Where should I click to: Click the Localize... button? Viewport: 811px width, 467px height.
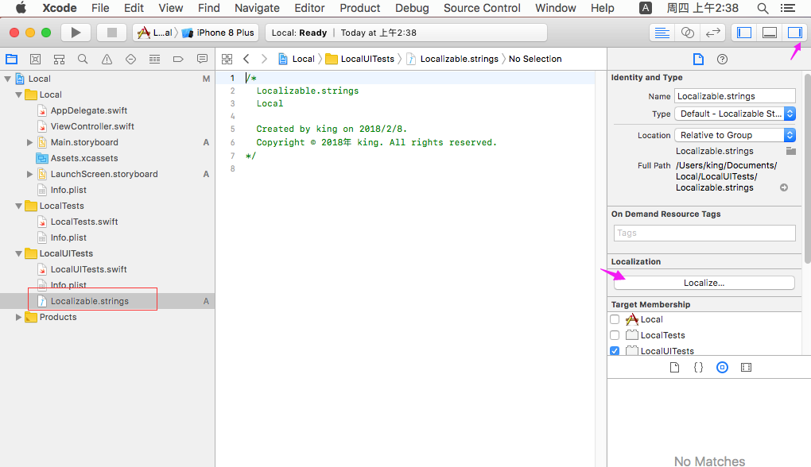click(x=704, y=283)
